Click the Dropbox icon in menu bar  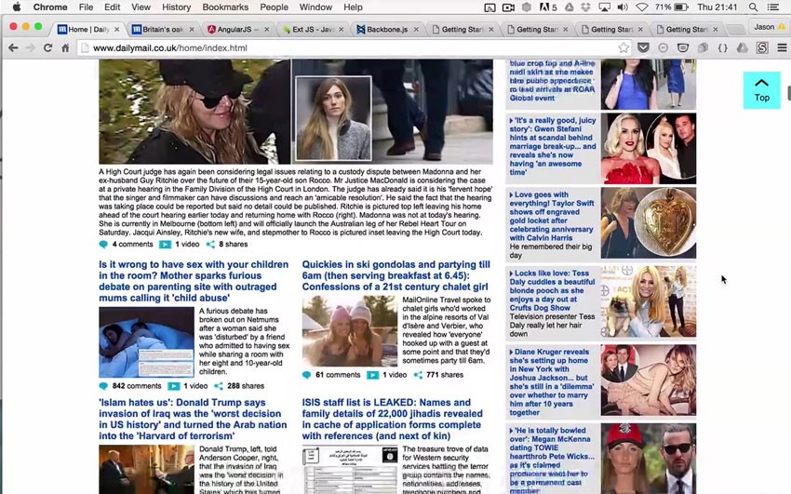pyautogui.click(x=585, y=7)
